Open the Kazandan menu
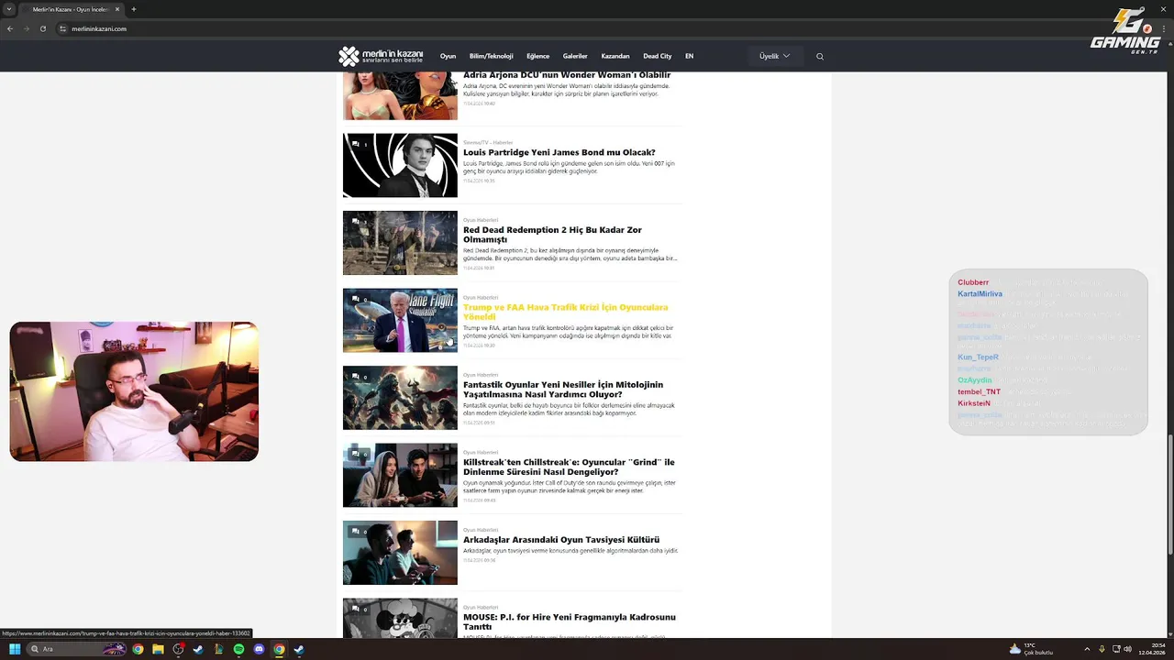This screenshot has width=1174, height=660. (x=615, y=56)
